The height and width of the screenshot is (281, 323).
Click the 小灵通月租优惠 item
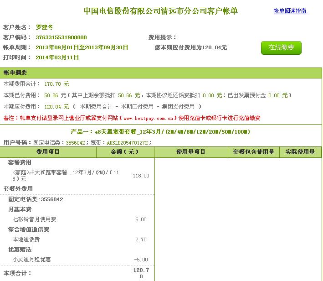click(31, 260)
